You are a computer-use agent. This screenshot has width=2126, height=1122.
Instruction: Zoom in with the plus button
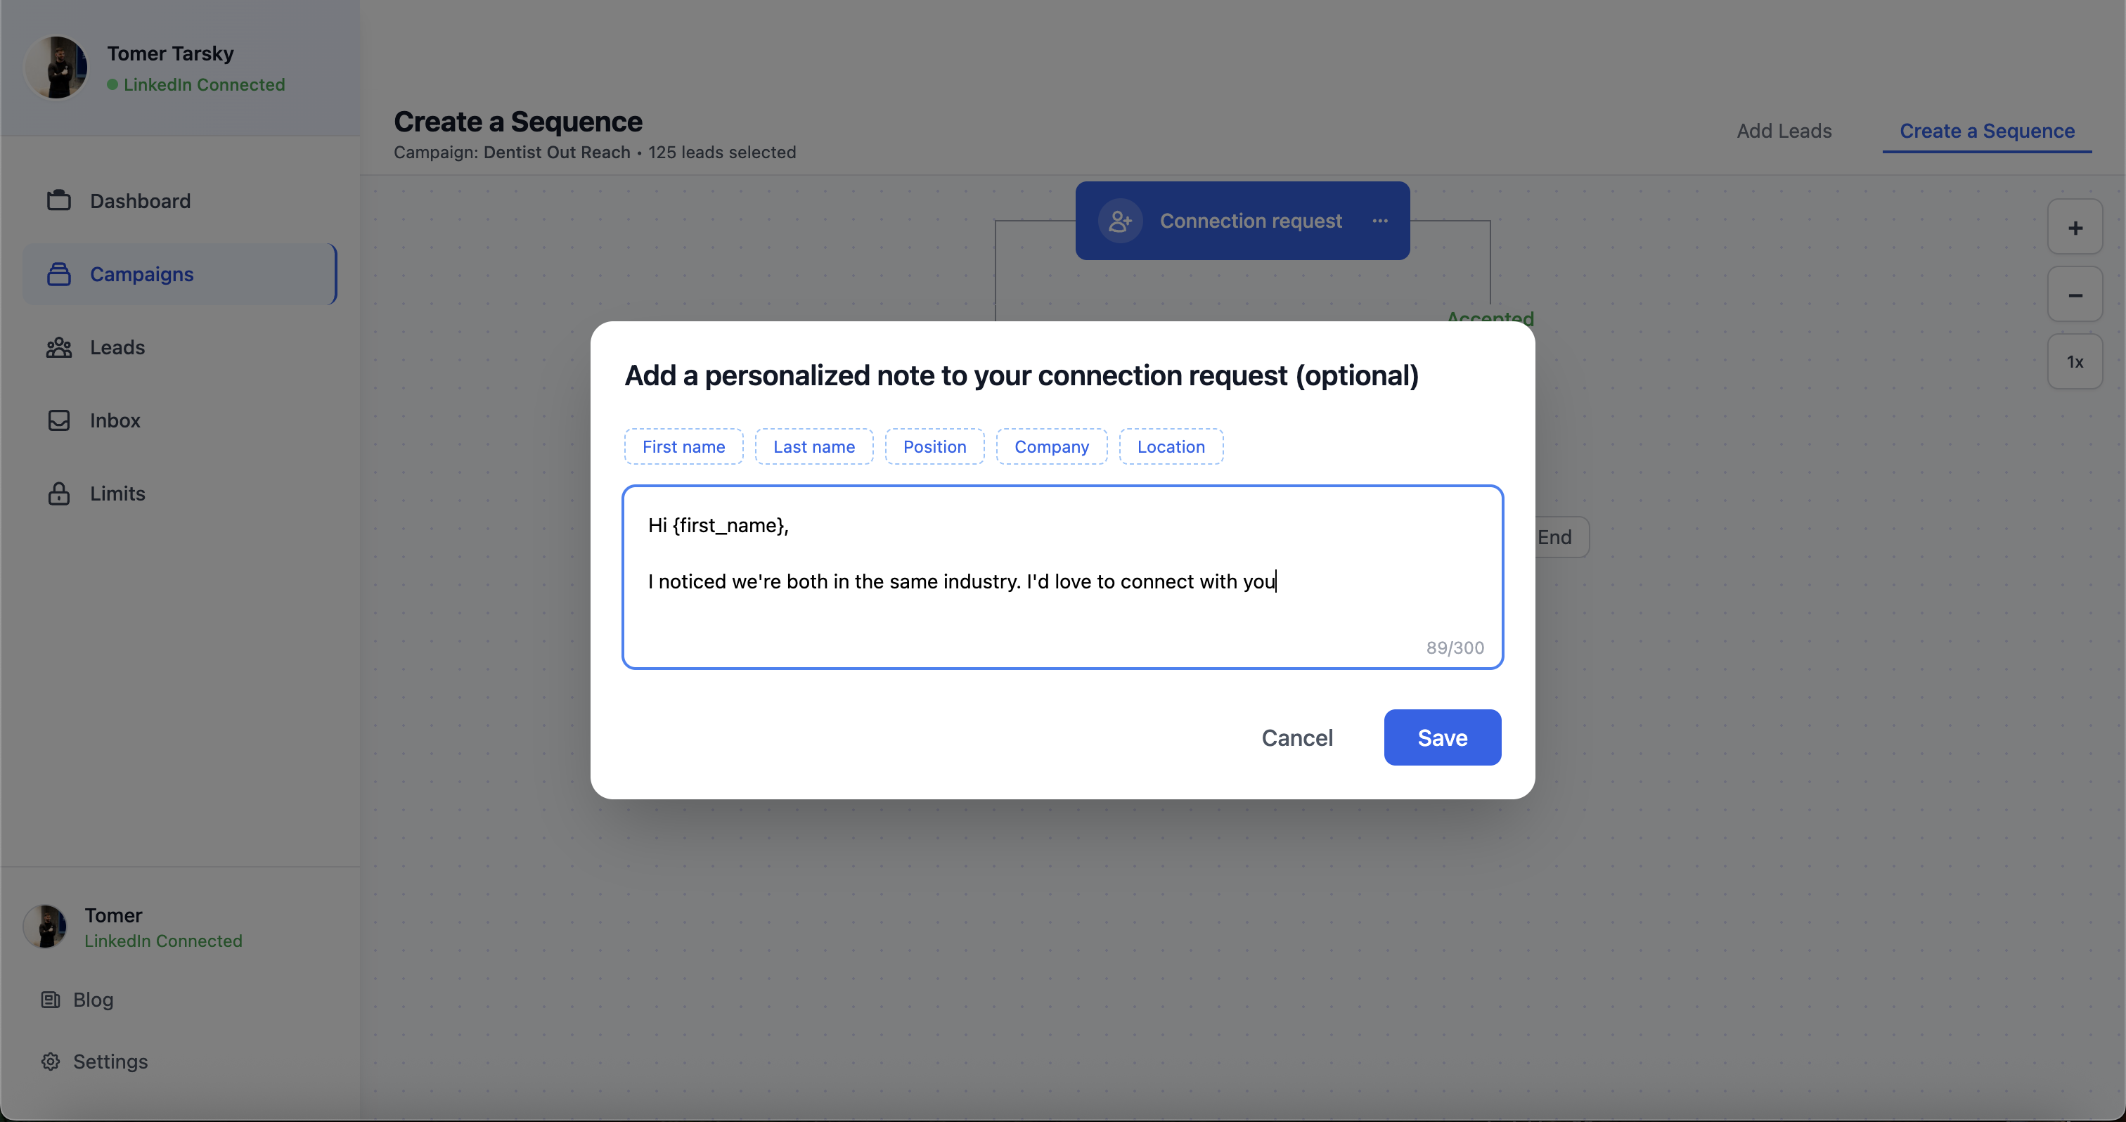pyautogui.click(x=2075, y=228)
